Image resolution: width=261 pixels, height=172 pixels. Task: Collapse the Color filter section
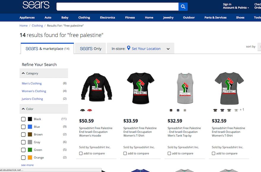point(23,109)
